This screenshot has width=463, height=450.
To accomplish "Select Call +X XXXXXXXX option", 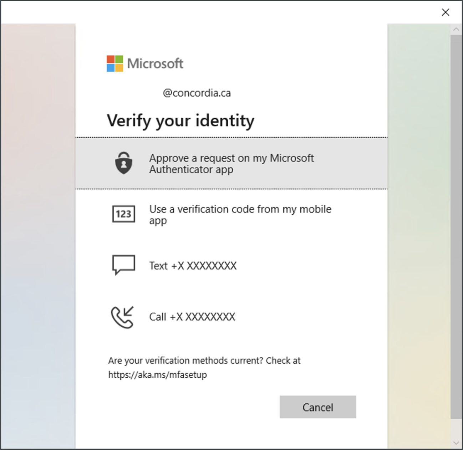I will [231, 317].
